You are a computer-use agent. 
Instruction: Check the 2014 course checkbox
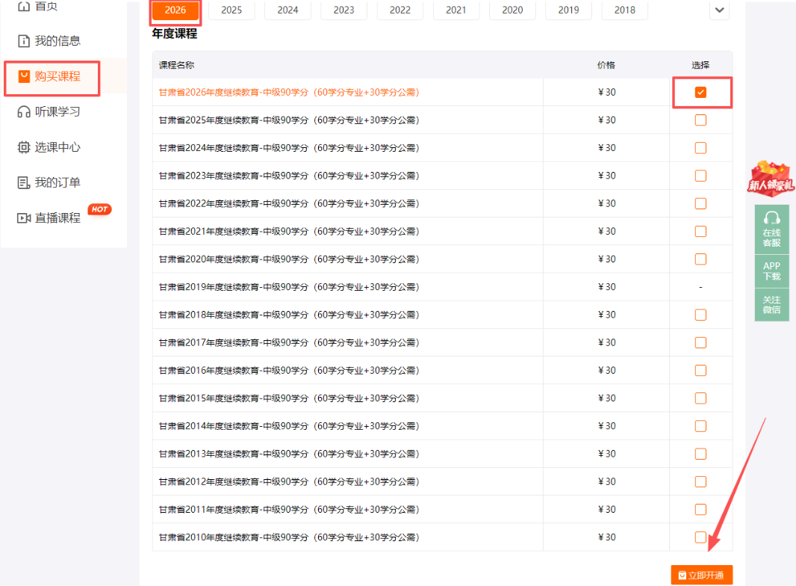700,425
